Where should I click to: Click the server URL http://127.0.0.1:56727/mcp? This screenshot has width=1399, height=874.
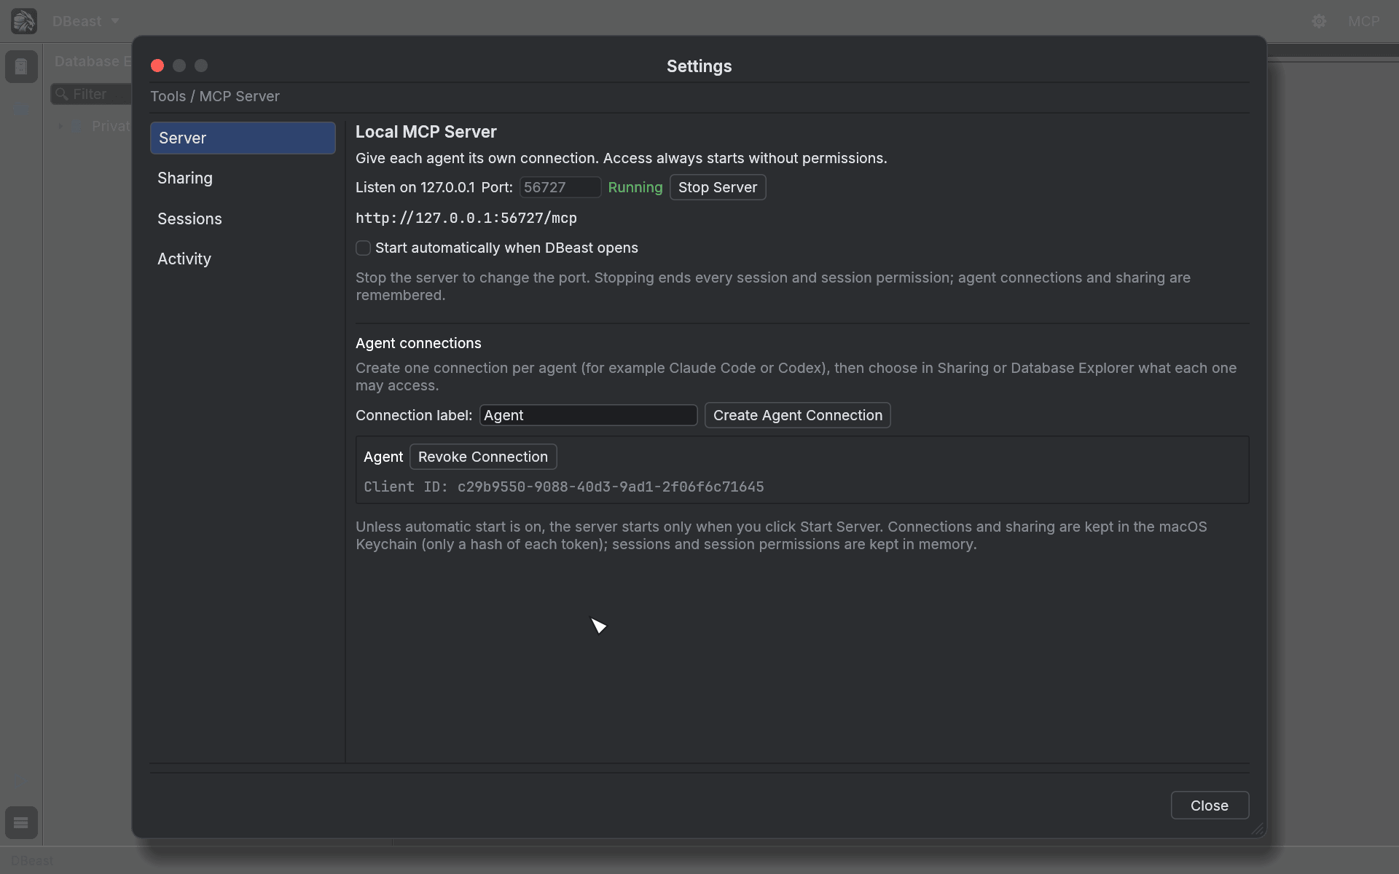[466, 218]
